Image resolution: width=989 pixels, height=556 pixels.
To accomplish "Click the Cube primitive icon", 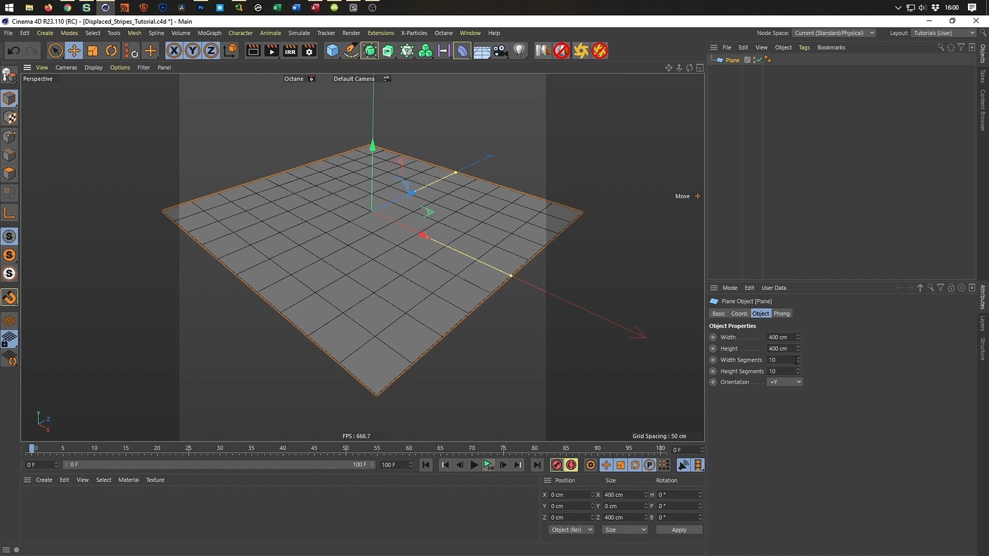I will point(333,51).
